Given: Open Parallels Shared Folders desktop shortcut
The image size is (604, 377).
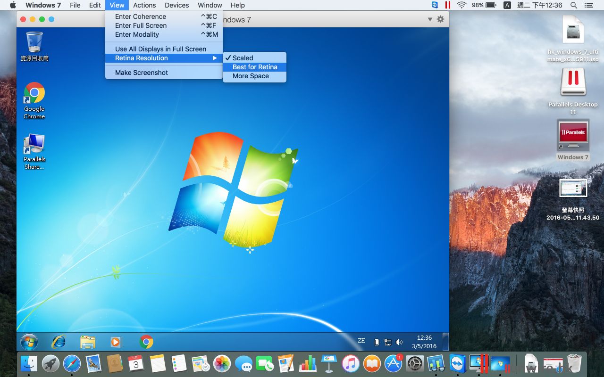Looking at the screenshot, I should 34,145.
